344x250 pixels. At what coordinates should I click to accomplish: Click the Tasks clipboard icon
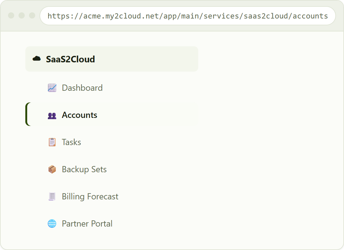52,142
